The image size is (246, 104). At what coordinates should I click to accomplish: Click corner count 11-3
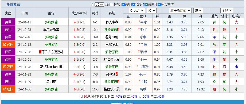click(x=95, y=89)
